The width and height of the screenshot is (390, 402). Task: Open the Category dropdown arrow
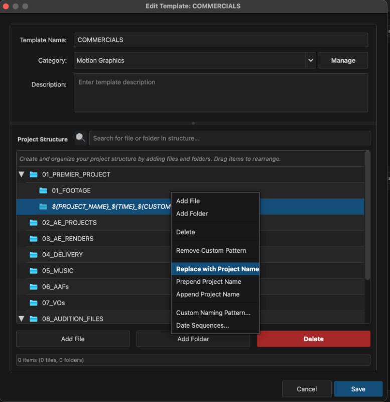[x=311, y=60]
